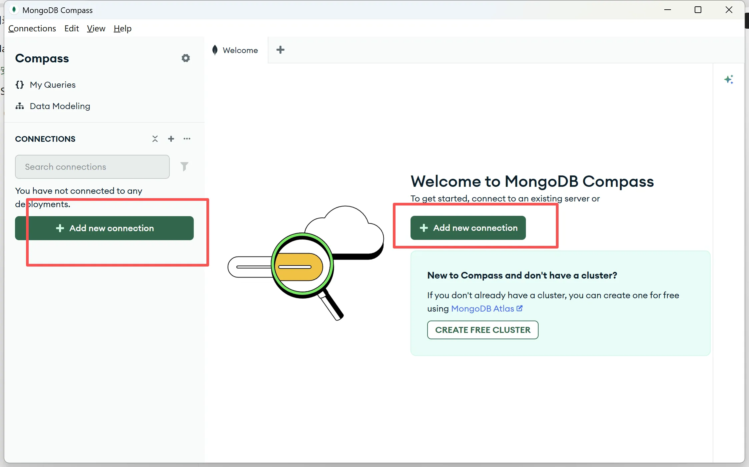Image resolution: width=749 pixels, height=467 pixels.
Task: Open the View menu
Action: (x=96, y=28)
